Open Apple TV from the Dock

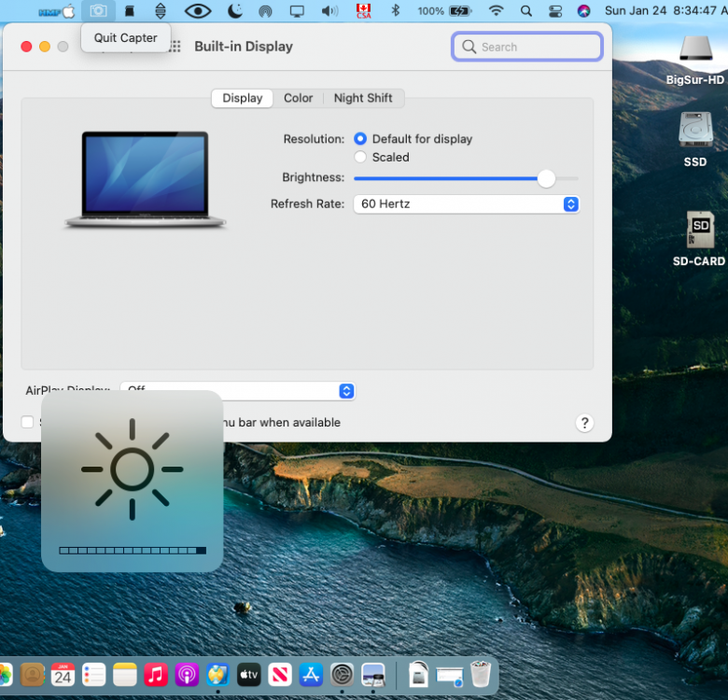pyautogui.click(x=249, y=675)
